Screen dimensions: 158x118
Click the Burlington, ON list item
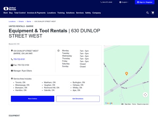(79, 82)
